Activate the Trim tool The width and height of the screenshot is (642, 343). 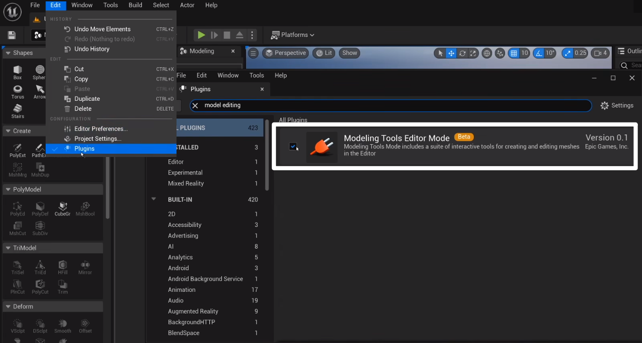click(63, 287)
